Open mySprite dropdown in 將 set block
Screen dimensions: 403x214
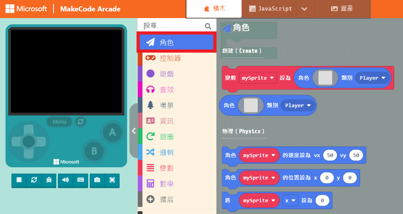pyautogui.click(x=259, y=200)
